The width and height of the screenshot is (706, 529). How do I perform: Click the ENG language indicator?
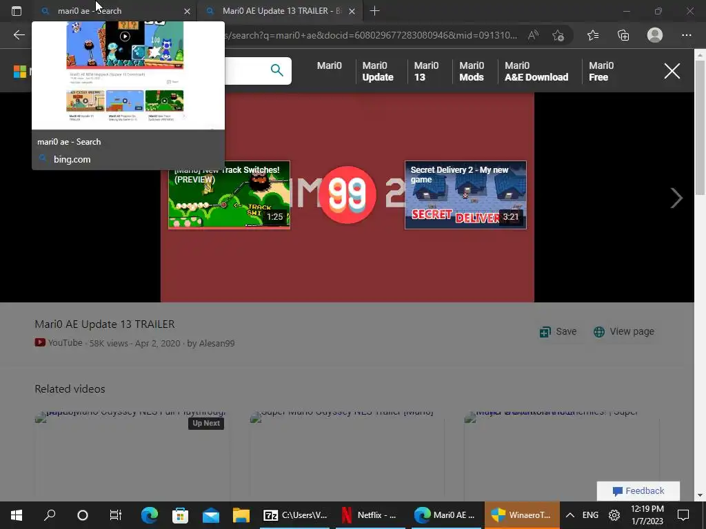[x=590, y=515]
